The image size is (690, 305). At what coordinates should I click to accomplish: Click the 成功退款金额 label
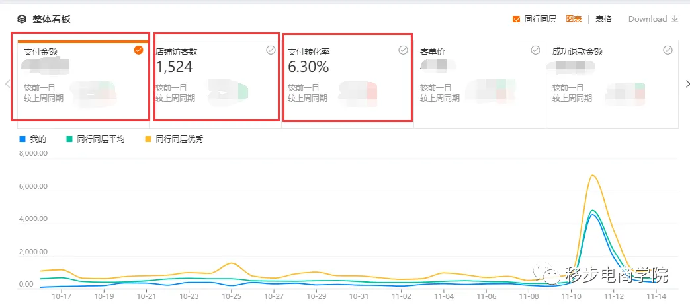pyautogui.click(x=578, y=51)
